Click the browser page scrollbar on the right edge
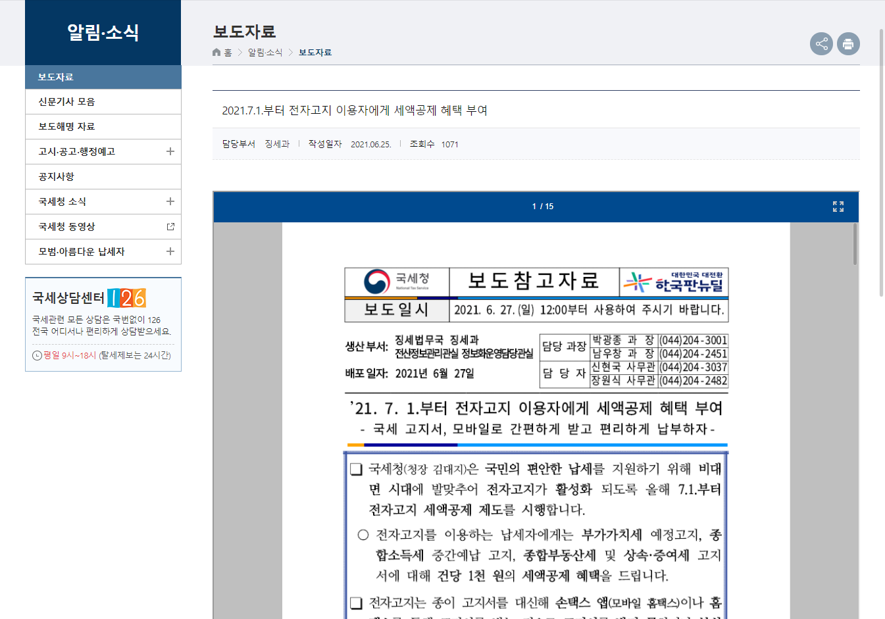Viewport: 885px width, 619px height. point(882,163)
